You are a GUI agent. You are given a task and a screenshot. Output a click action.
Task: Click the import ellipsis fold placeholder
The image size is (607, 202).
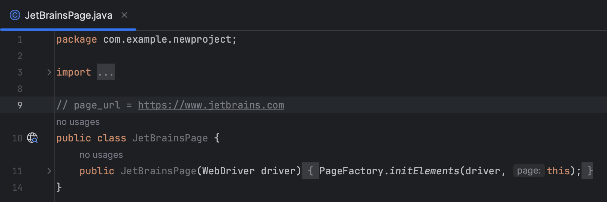click(x=106, y=72)
